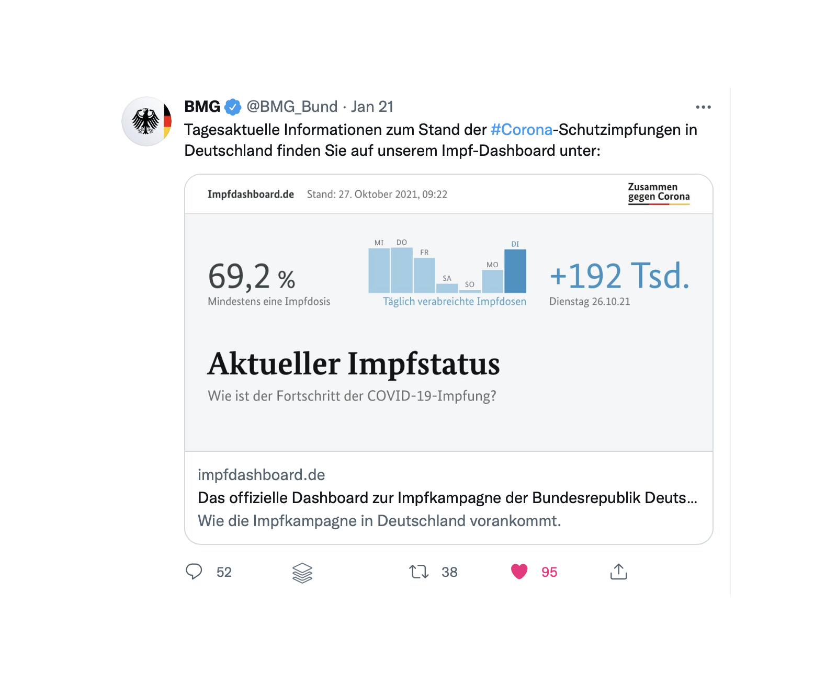This screenshot has height=684, width=837.
Task: Click the Aktueller Impfstatus card image
Action: pyautogui.click(x=449, y=313)
